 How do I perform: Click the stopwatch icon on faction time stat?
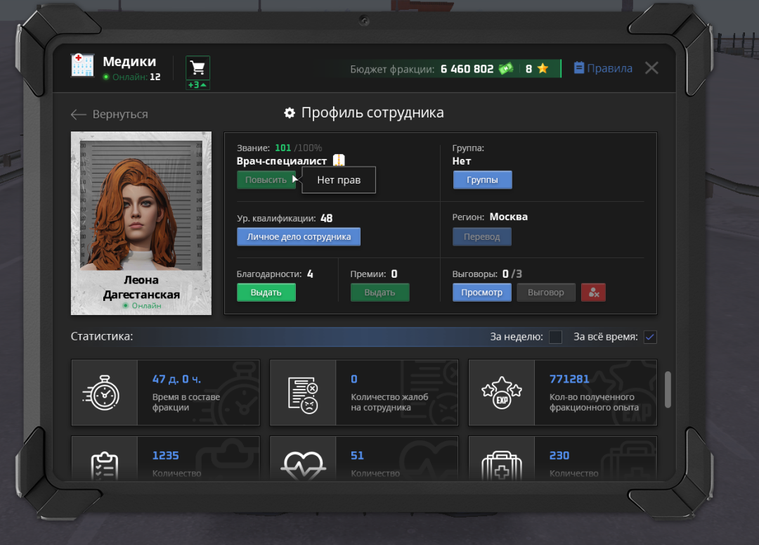coord(104,392)
